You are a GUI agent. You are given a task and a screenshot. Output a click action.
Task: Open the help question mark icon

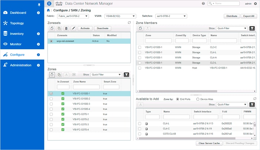pyautogui.click(x=203, y=3)
